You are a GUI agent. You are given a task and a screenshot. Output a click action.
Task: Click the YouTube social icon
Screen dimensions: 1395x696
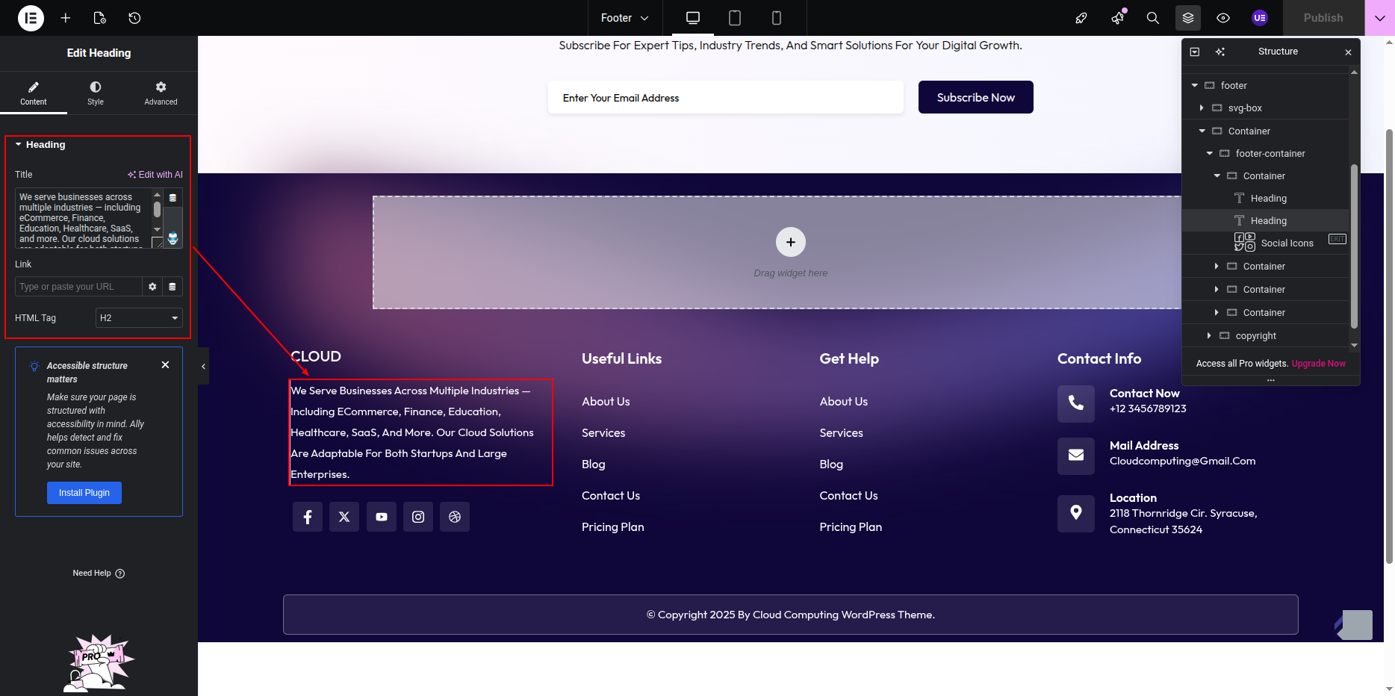[x=382, y=517]
